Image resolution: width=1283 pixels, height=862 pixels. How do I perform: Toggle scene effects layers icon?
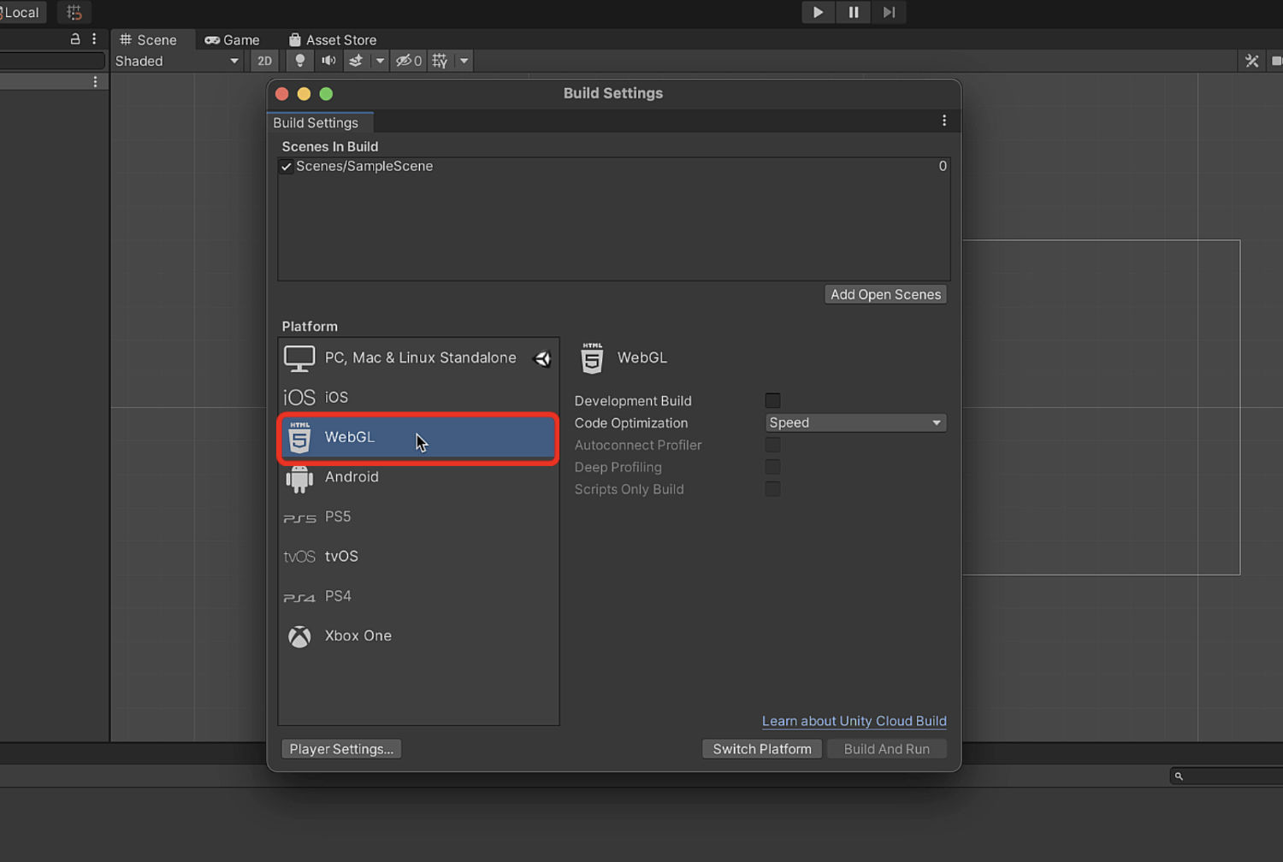[356, 61]
